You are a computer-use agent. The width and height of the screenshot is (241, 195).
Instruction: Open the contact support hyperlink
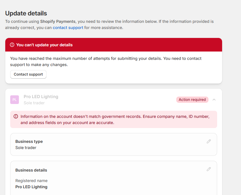pos(68,28)
